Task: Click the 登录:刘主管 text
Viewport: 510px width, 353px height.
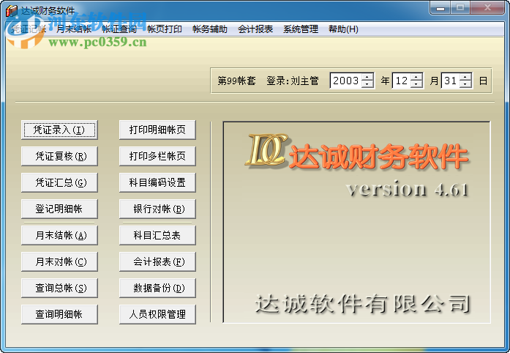Action: 293,81
